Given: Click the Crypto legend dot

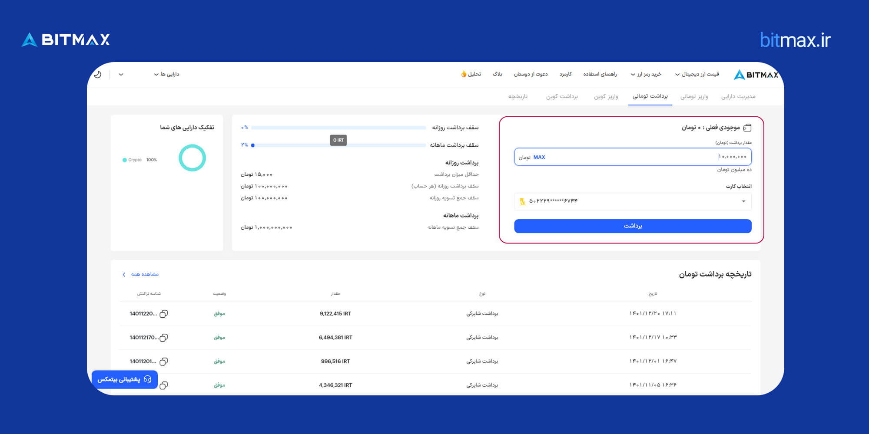Looking at the screenshot, I should (125, 160).
